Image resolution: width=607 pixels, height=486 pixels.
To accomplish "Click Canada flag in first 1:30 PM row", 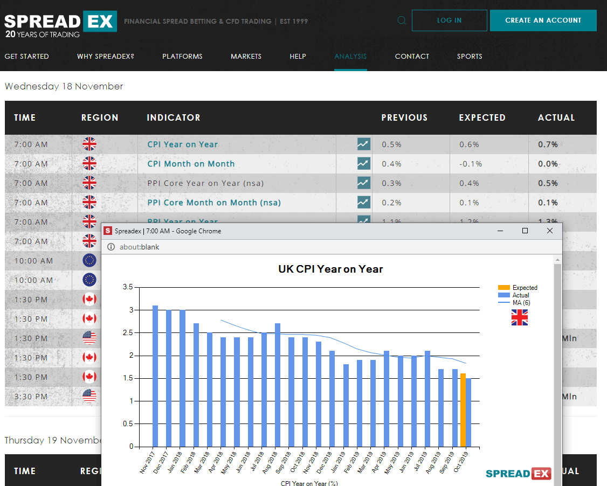I will click(x=89, y=299).
